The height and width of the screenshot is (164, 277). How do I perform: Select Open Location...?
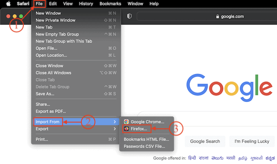coord(76,55)
